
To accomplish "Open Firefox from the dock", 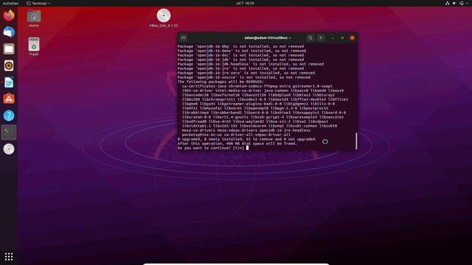I will point(9,15).
